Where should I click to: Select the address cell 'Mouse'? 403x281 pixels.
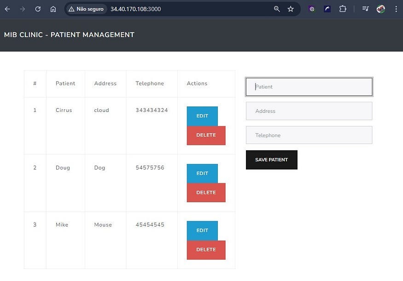103,225
